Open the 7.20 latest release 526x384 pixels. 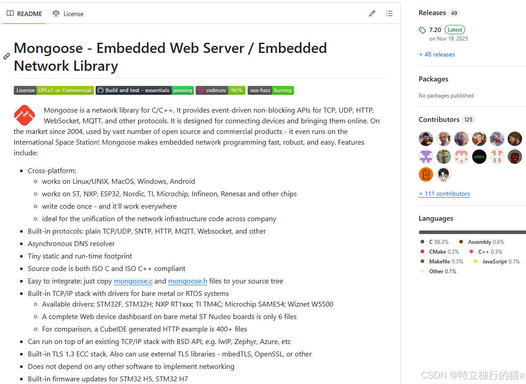click(435, 30)
